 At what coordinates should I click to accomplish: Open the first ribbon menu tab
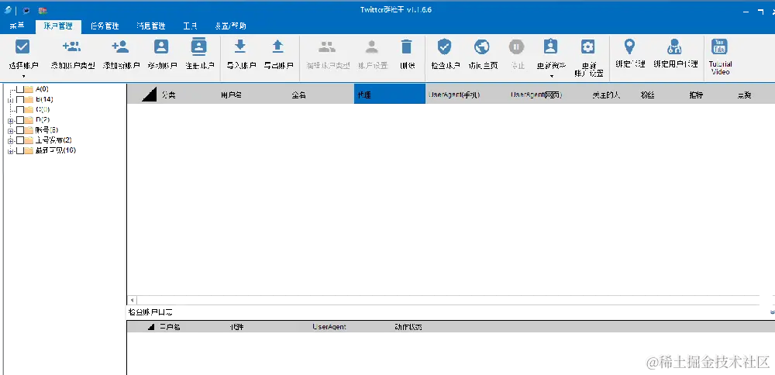[x=17, y=26]
